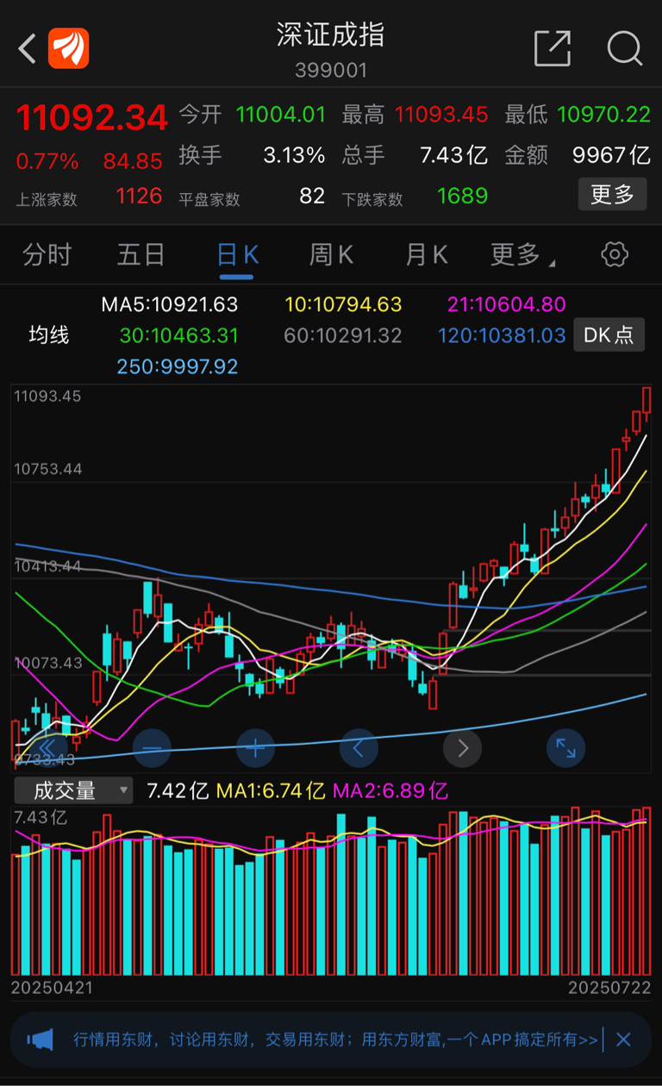Expand the 更多 chart period dropdown

pyautogui.click(x=521, y=254)
